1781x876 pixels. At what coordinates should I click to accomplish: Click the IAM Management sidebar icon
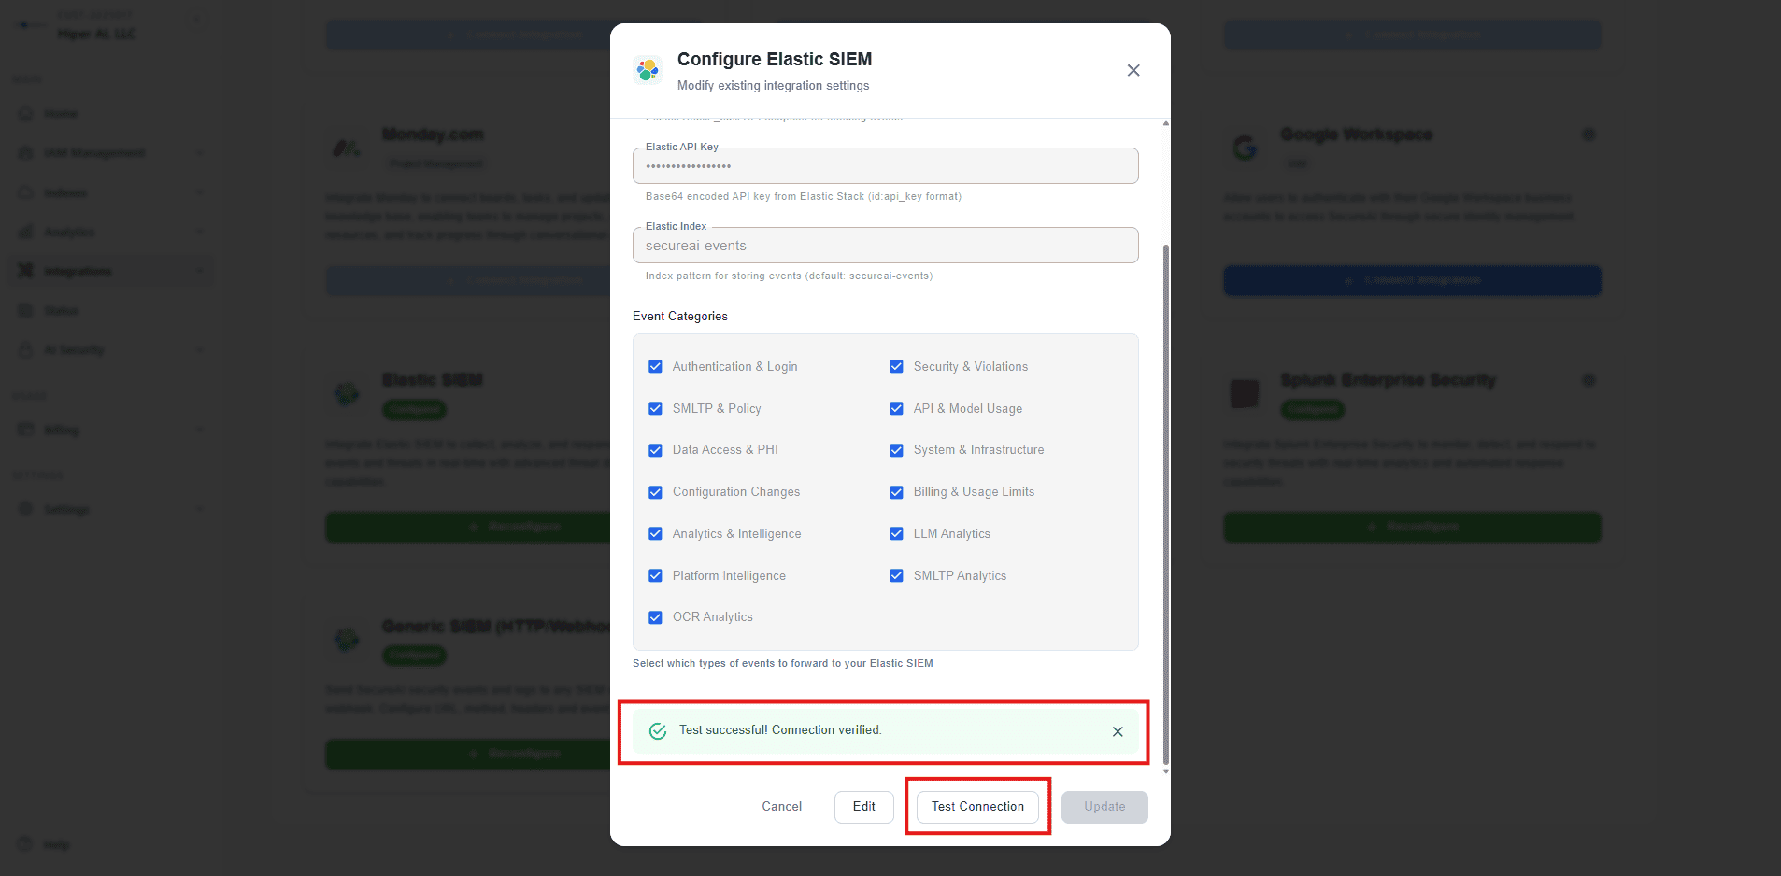(x=26, y=153)
